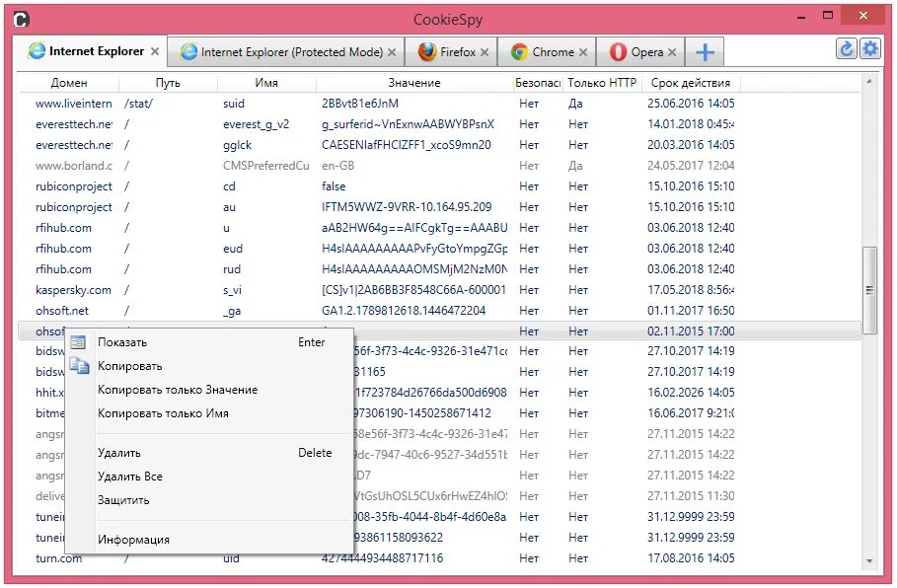The image size is (897, 588).
Task: Sort by the Безопасность column header
Action: point(538,82)
